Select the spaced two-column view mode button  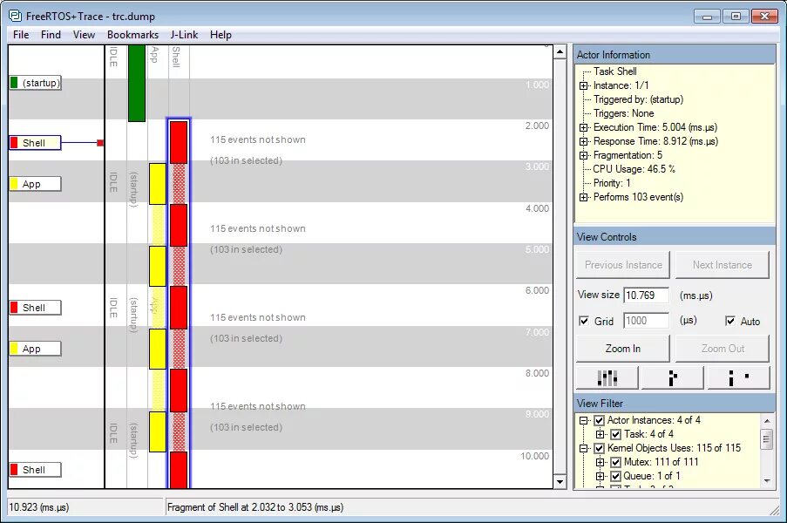[x=738, y=377]
